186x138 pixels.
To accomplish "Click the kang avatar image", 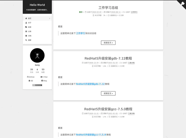I will point(37,56).
